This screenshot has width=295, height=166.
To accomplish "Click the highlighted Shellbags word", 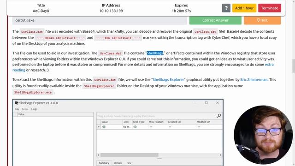I will [155, 53].
